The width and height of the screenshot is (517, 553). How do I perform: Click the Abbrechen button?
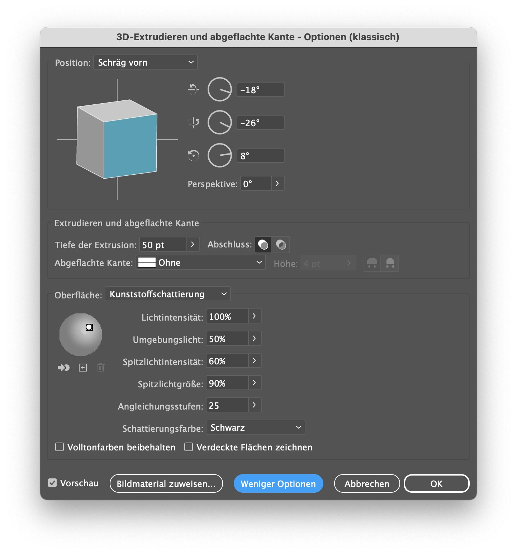(x=367, y=484)
